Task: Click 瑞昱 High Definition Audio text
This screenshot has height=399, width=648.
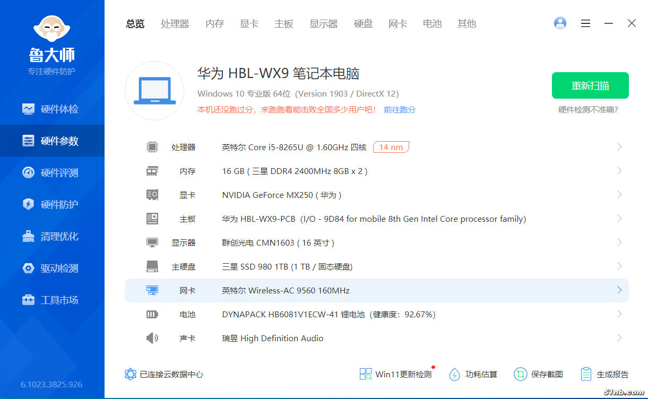Action: pyautogui.click(x=273, y=339)
